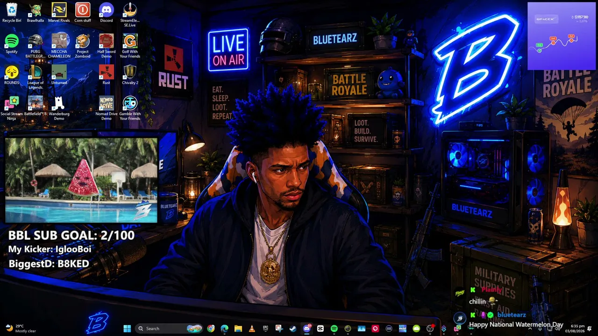Screen dimensions: 598x336
Task: Select the Wanderburg Demo shortcut
Action: pyautogui.click(x=59, y=108)
